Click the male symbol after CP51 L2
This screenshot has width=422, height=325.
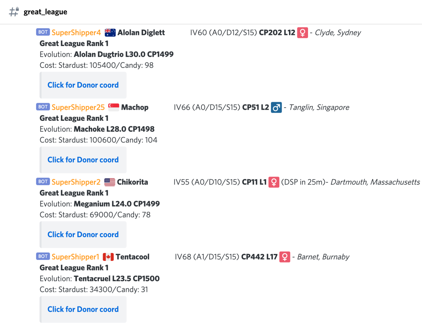(x=276, y=107)
